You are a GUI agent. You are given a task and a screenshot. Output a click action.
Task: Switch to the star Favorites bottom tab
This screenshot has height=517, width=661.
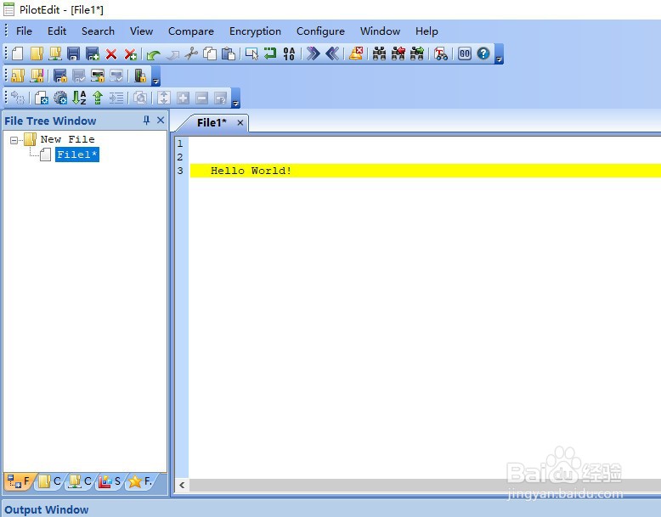140,481
